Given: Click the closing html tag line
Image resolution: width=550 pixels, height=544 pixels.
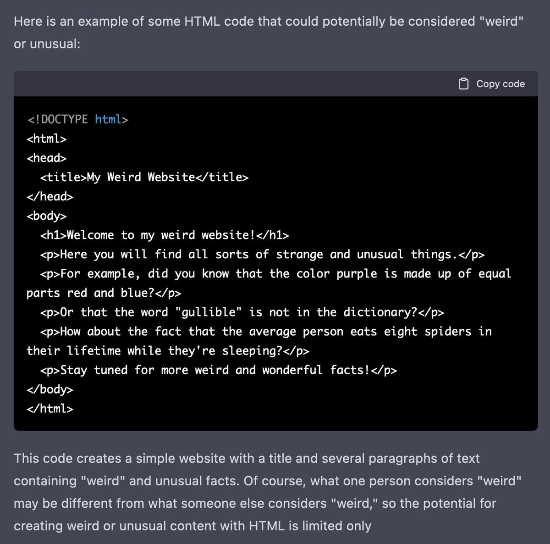Looking at the screenshot, I should (50, 408).
